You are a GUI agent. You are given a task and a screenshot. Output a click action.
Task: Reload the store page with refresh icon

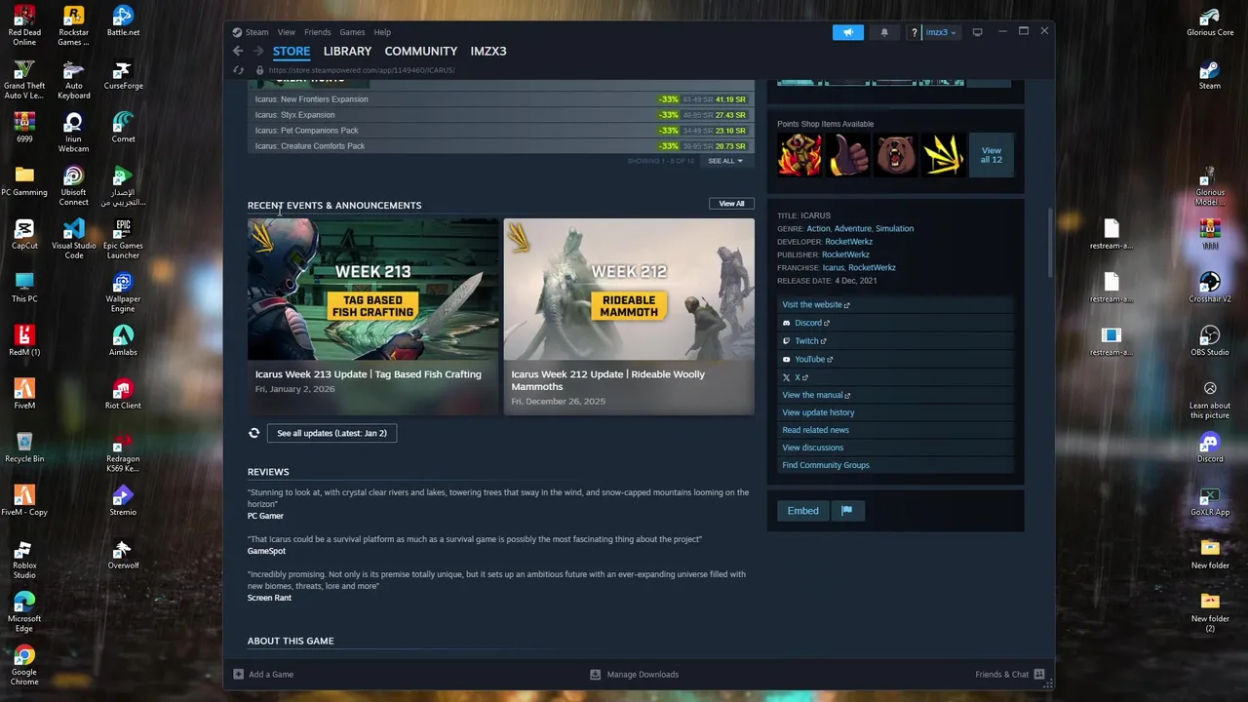coord(238,70)
